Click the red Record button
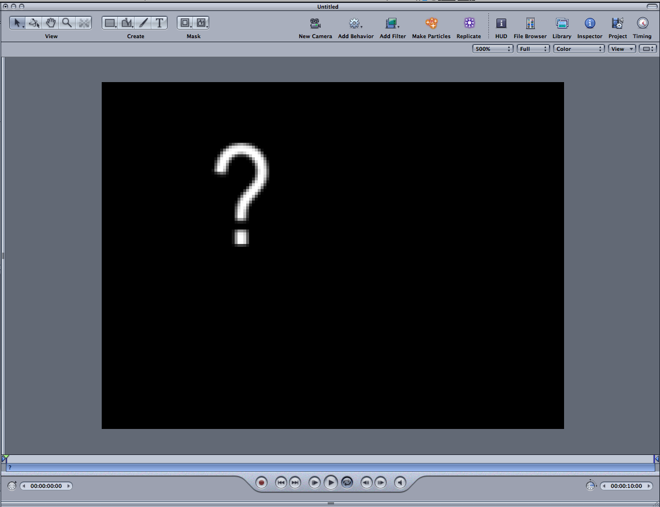 262,483
